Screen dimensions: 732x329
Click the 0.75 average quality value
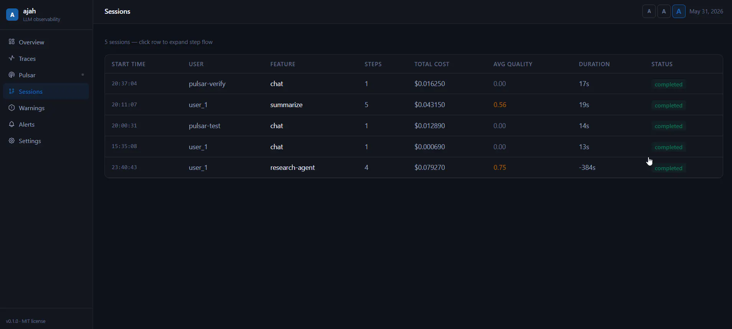500,168
